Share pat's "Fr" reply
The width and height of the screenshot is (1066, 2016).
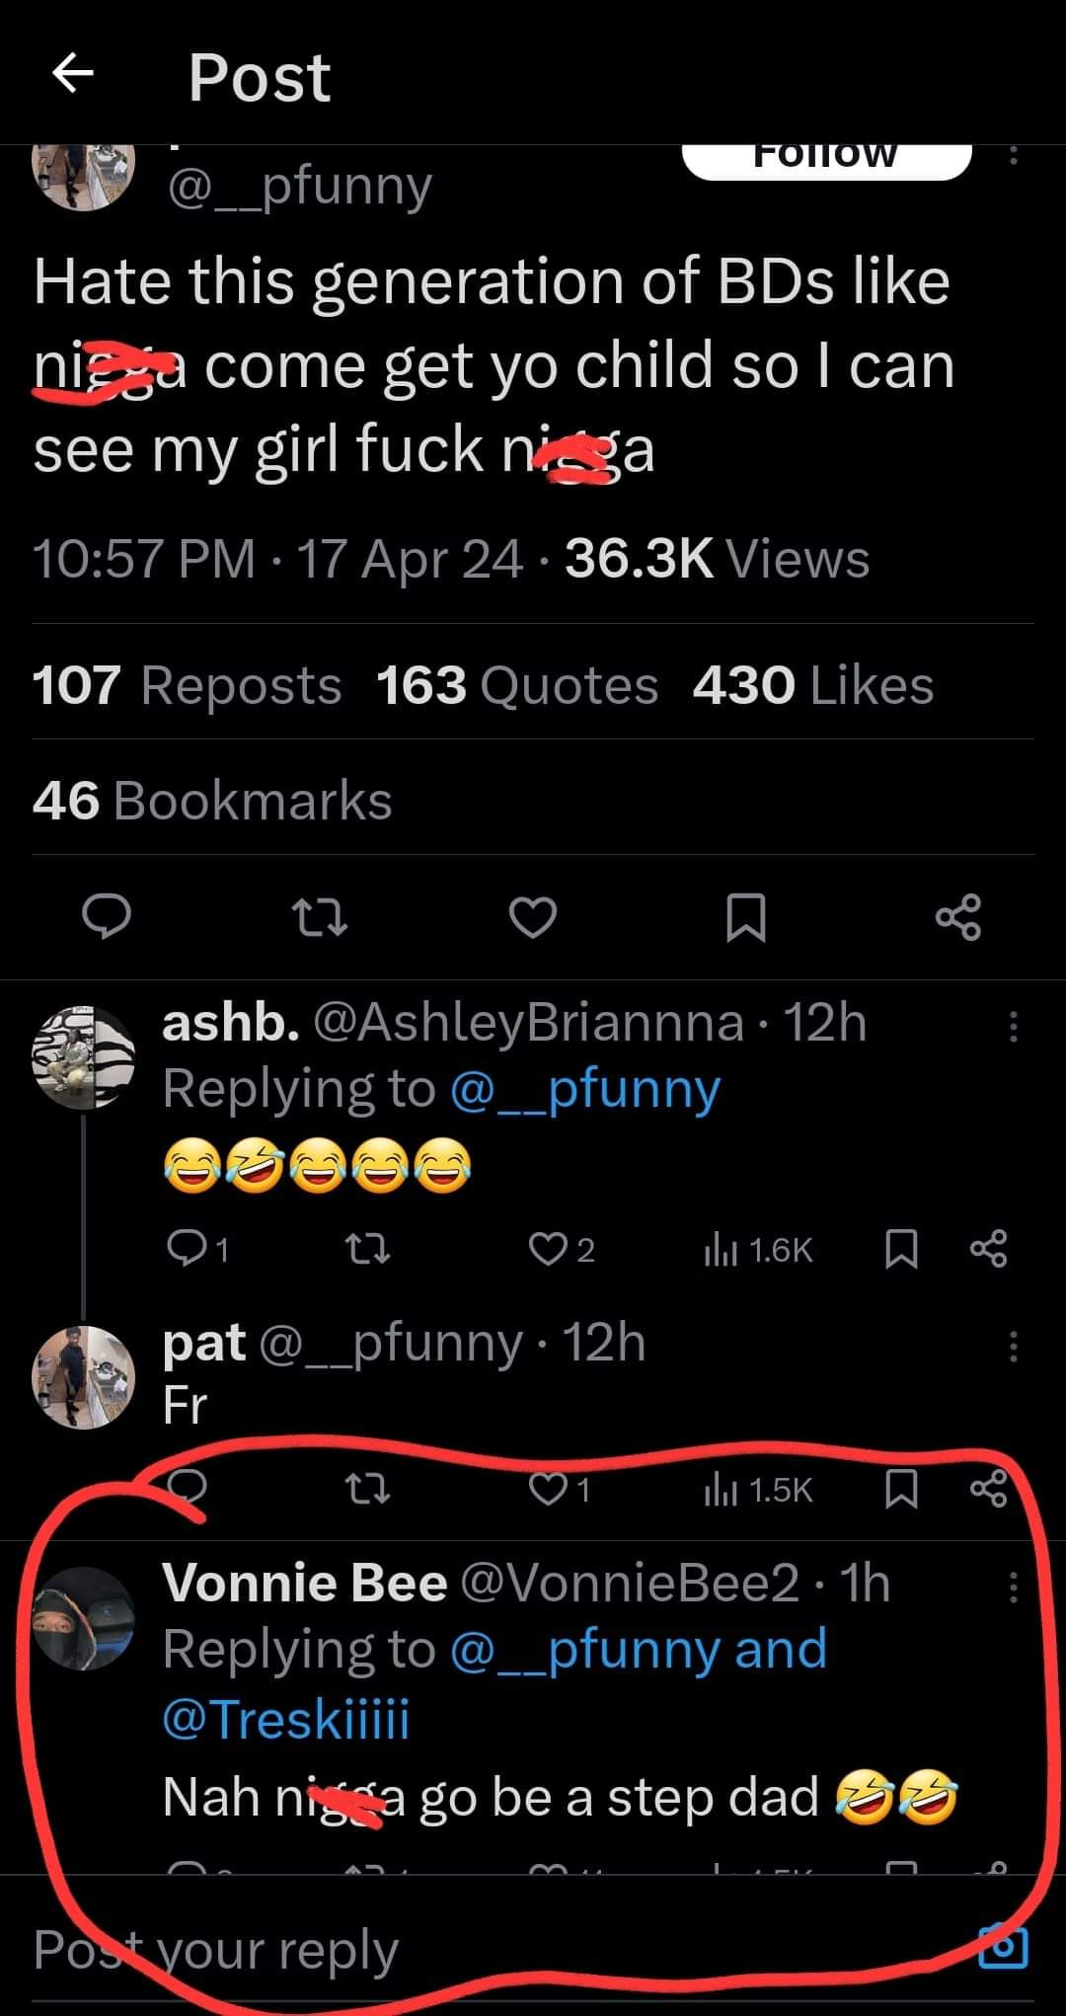(988, 1490)
